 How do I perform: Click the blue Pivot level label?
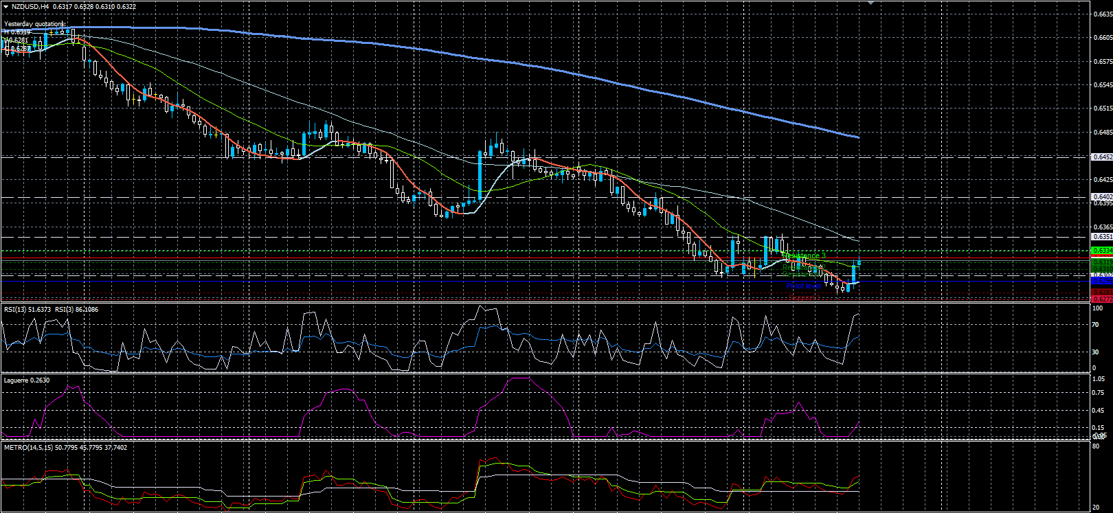click(x=804, y=286)
